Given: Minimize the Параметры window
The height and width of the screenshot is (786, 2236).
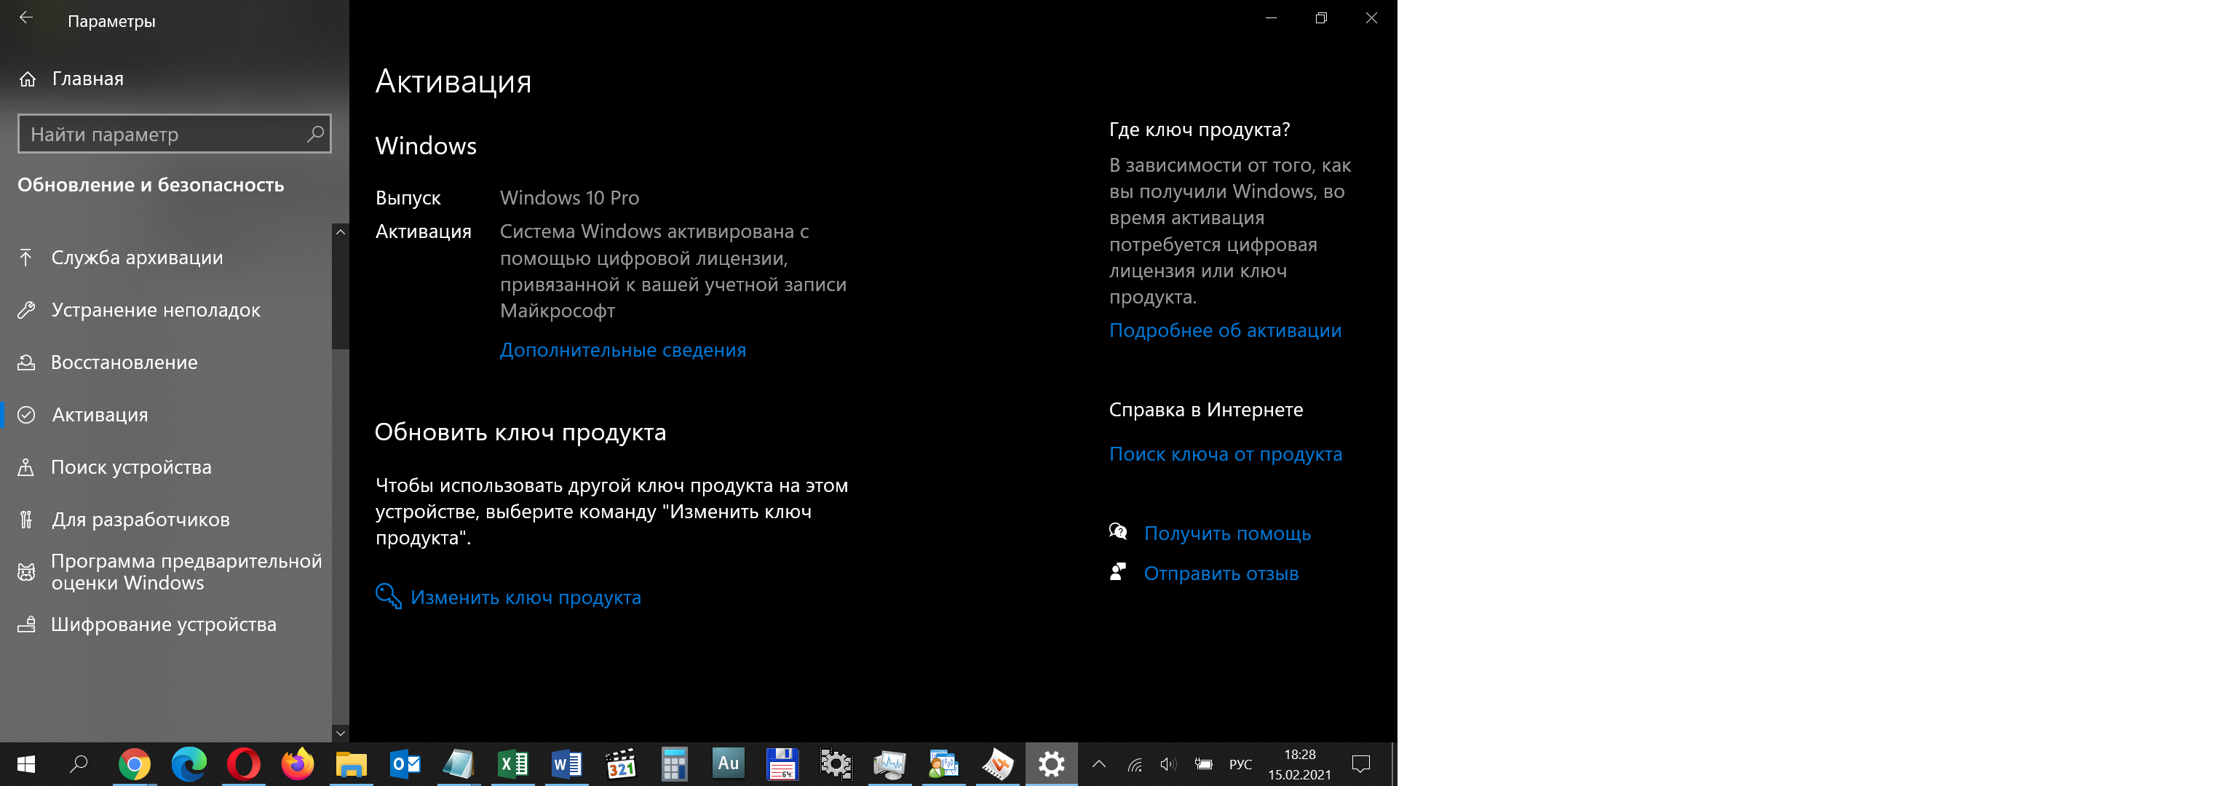Looking at the screenshot, I should pos(1271,18).
